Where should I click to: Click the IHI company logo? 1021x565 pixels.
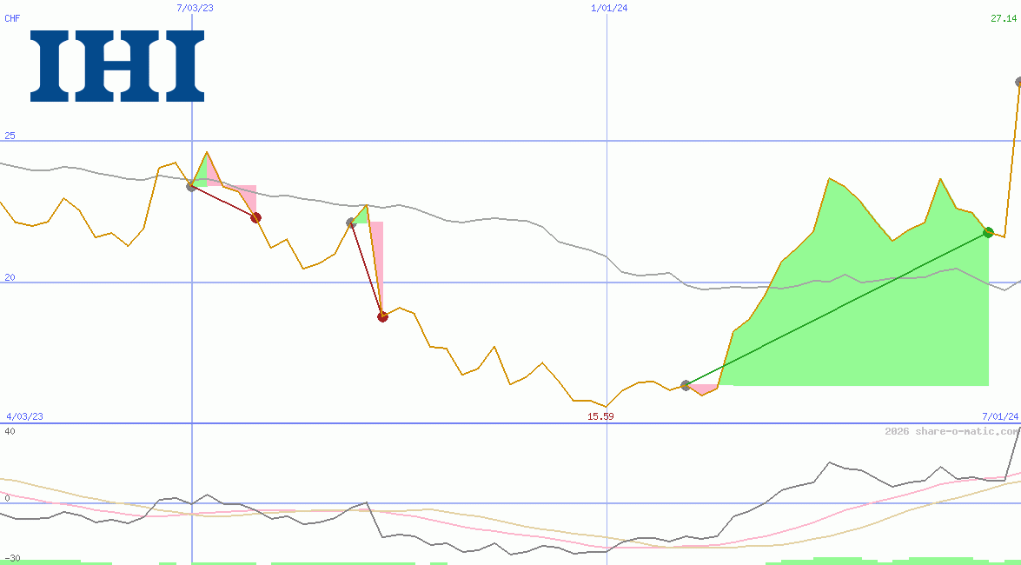click(117, 65)
